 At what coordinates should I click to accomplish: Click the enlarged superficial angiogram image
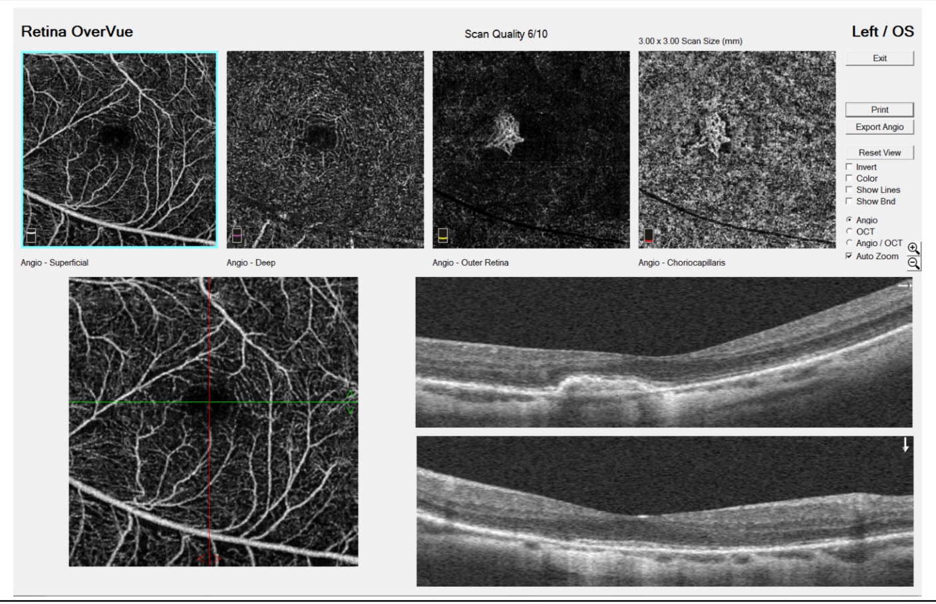pyautogui.click(x=214, y=422)
